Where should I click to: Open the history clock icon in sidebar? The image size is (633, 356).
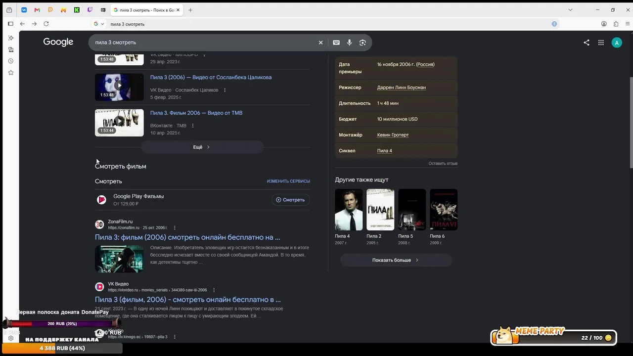click(10, 61)
